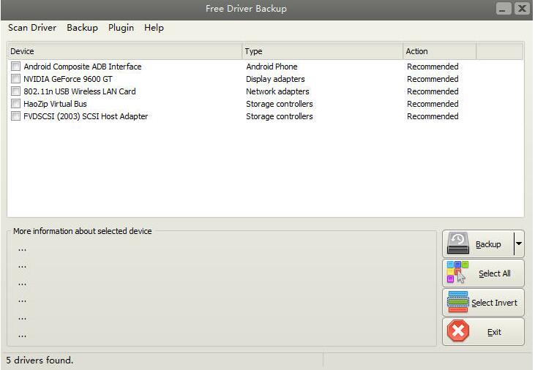Click the Backup hard drive icon
Screen dimensions: 535x370
pos(458,243)
